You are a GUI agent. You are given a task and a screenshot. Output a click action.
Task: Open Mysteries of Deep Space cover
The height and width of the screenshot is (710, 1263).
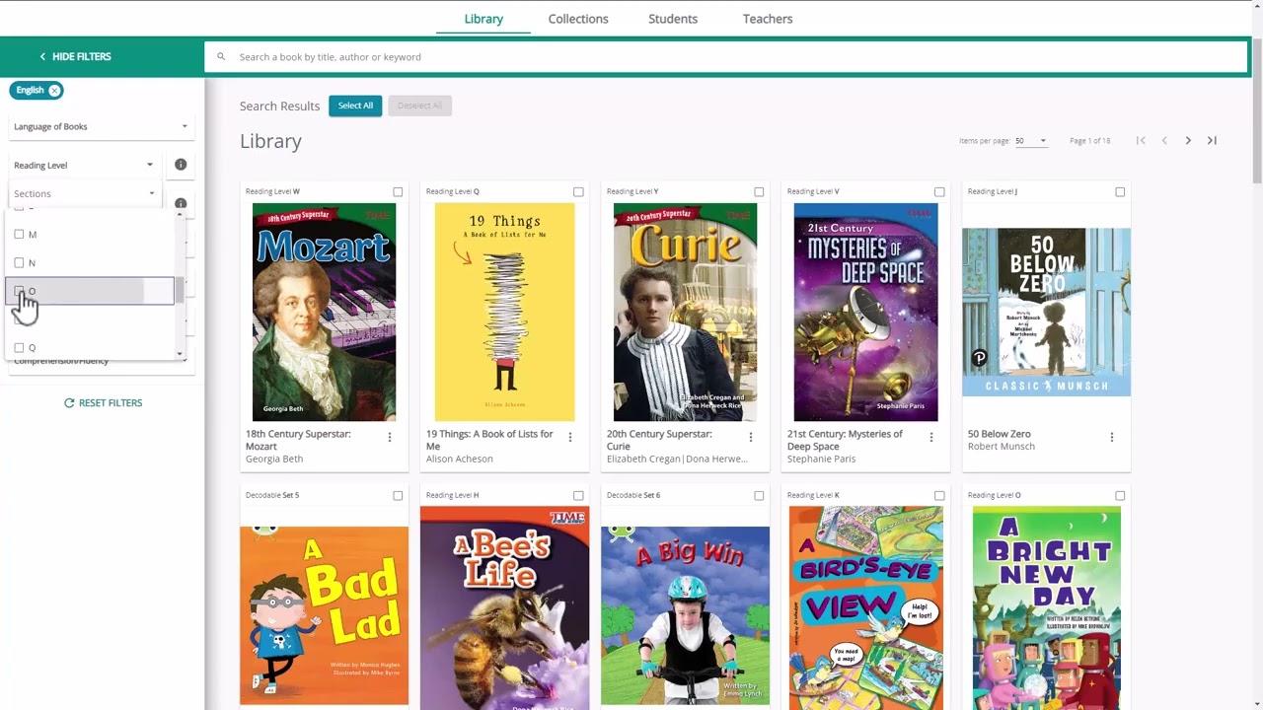pos(865,312)
